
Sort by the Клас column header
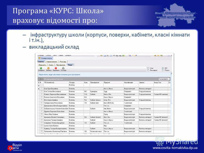coord(87,82)
